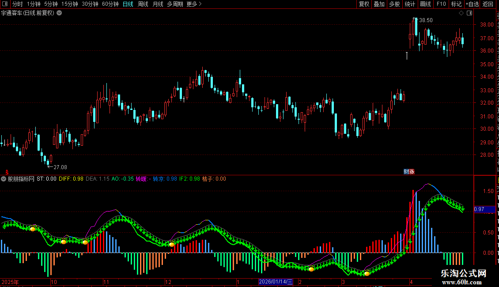Click the 返回 back button
Image resolution: width=499 pixels, height=287 pixels.
click(x=488, y=4)
